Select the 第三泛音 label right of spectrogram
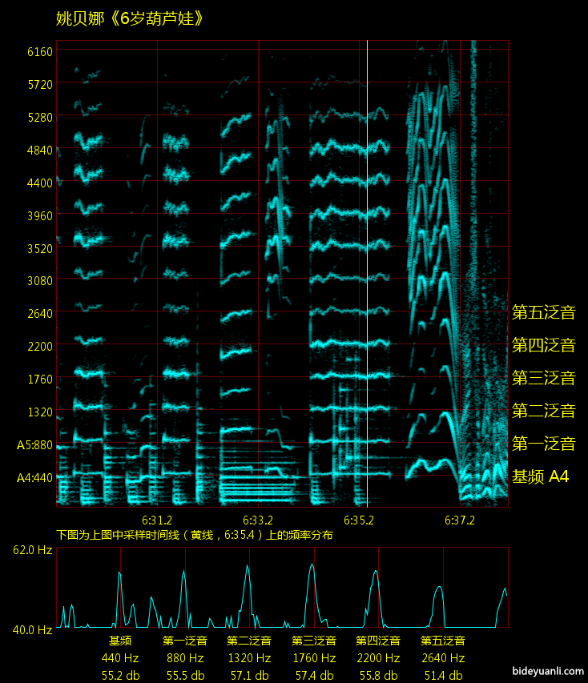 (543, 378)
